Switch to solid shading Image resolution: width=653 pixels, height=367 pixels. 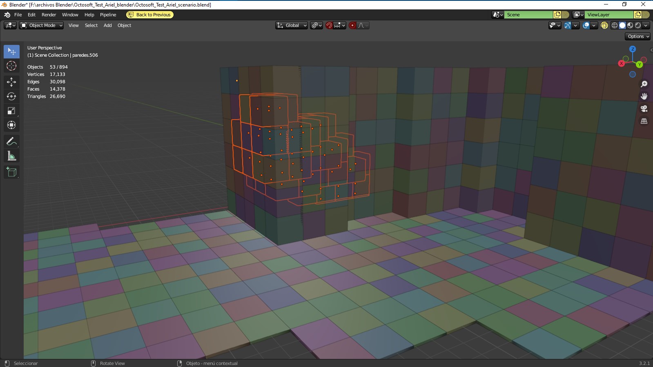pyautogui.click(x=622, y=25)
